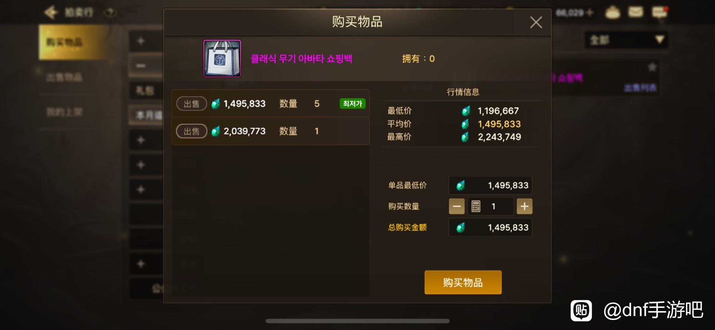
Task: Click the shopping bag item icon
Action: pos(222,59)
